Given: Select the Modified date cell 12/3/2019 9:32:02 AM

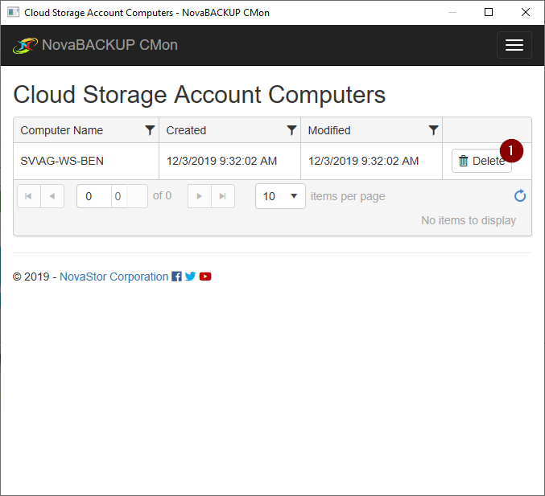Looking at the screenshot, I should point(372,161).
